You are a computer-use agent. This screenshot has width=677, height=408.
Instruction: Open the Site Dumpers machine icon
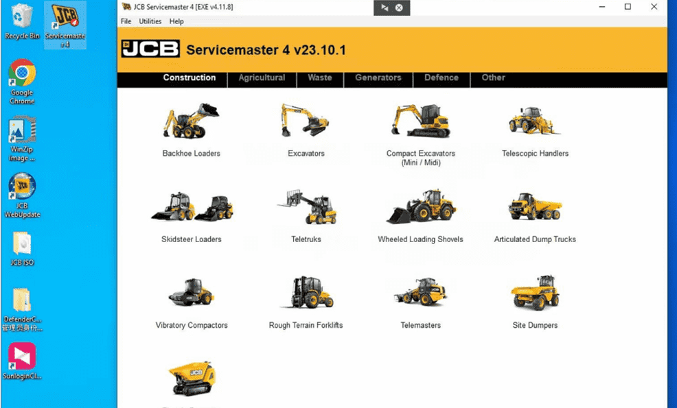(536, 292)
